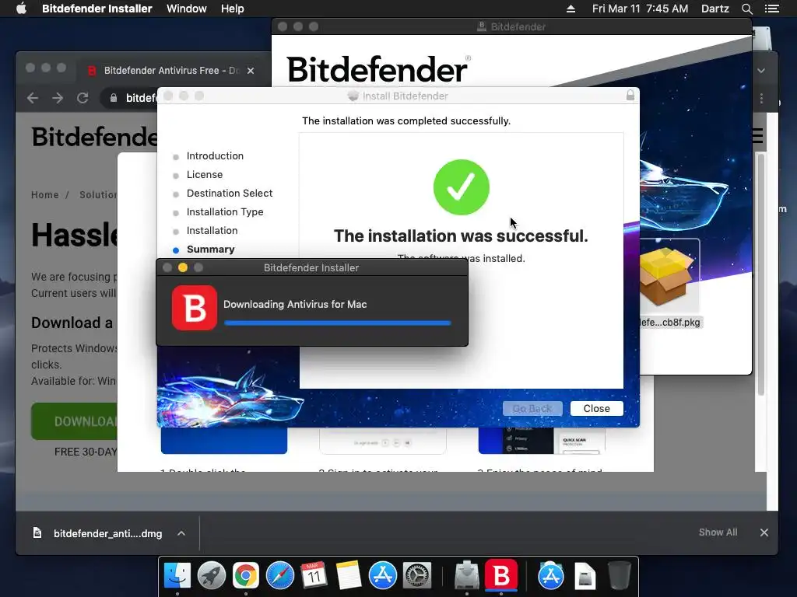Select the Destination Select installer step
The width and height of the screenshot is (797, 597).
230,194
